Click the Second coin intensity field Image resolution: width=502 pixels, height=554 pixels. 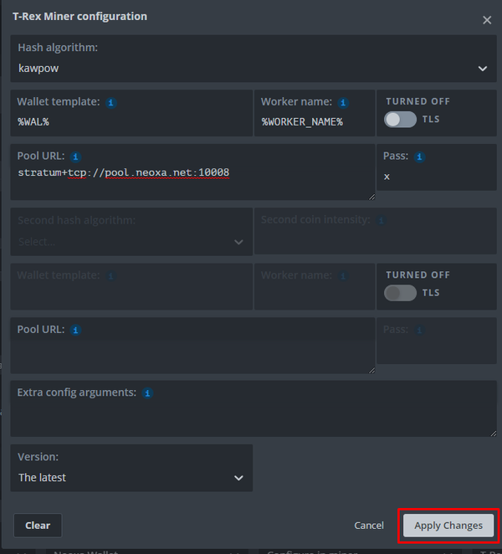click(x=376, y=231)
